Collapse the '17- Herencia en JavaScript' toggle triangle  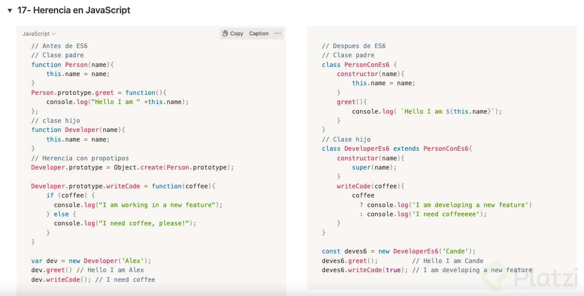pyautogui.click(x=10, y=11)
